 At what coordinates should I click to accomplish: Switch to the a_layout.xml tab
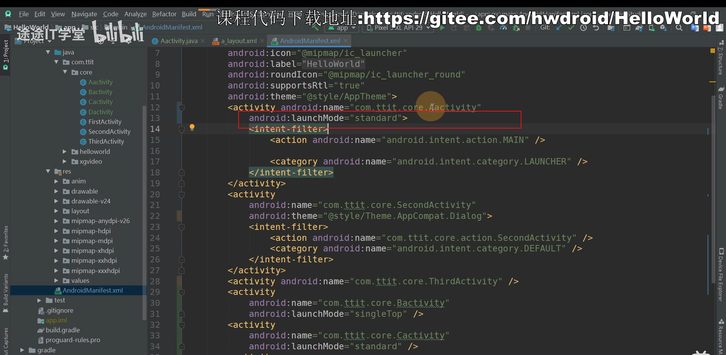239,41
